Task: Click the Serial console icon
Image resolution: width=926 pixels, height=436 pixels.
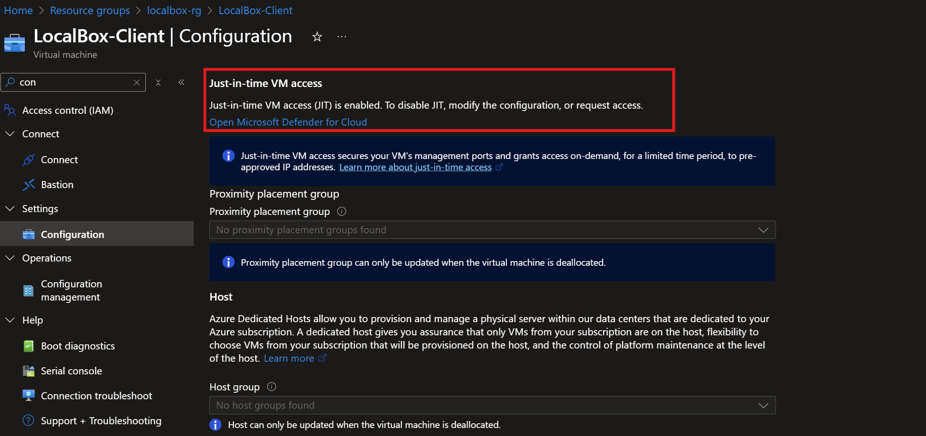Action: [x=29, y=371]
